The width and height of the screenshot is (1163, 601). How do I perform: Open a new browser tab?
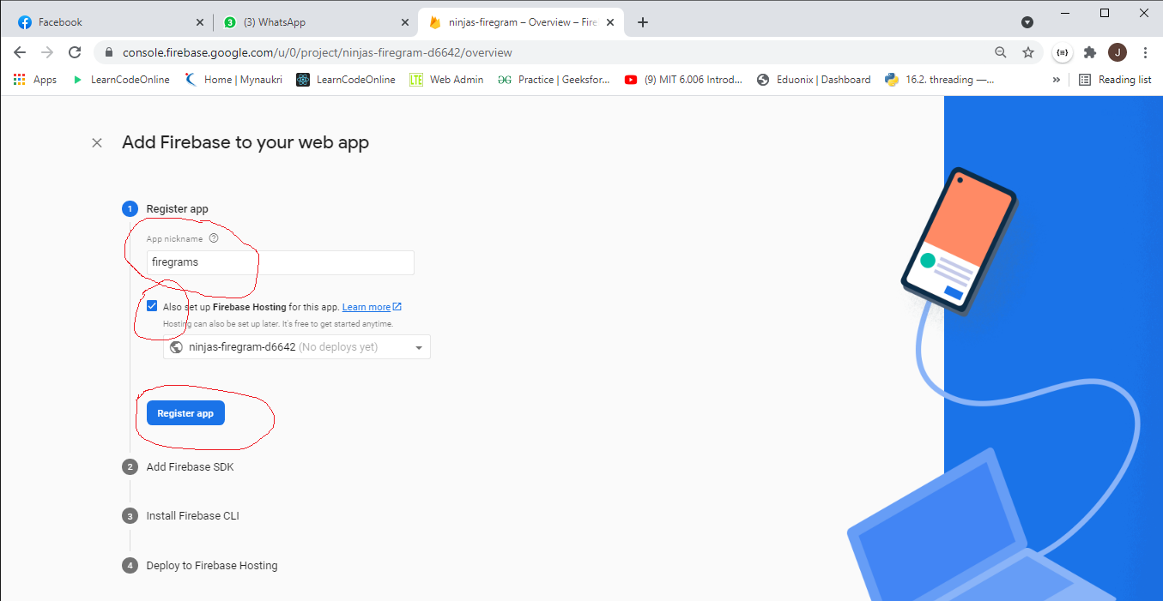(643, 22)
